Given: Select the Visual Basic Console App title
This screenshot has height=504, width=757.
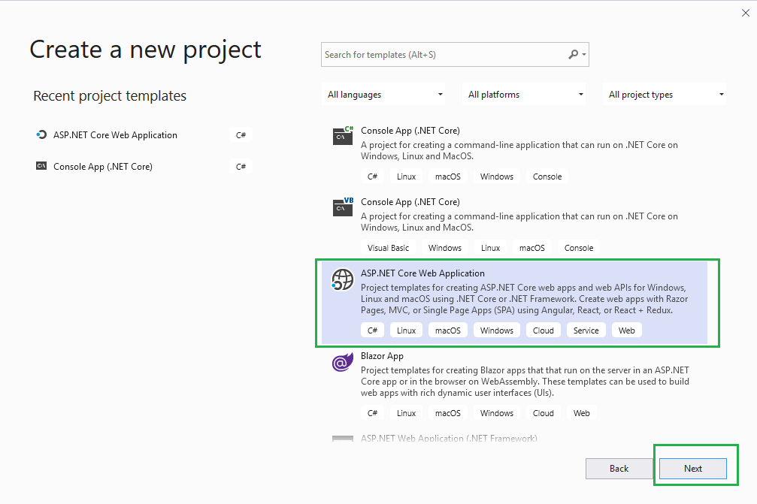Looking at the screenshot, I should [410, 202].
